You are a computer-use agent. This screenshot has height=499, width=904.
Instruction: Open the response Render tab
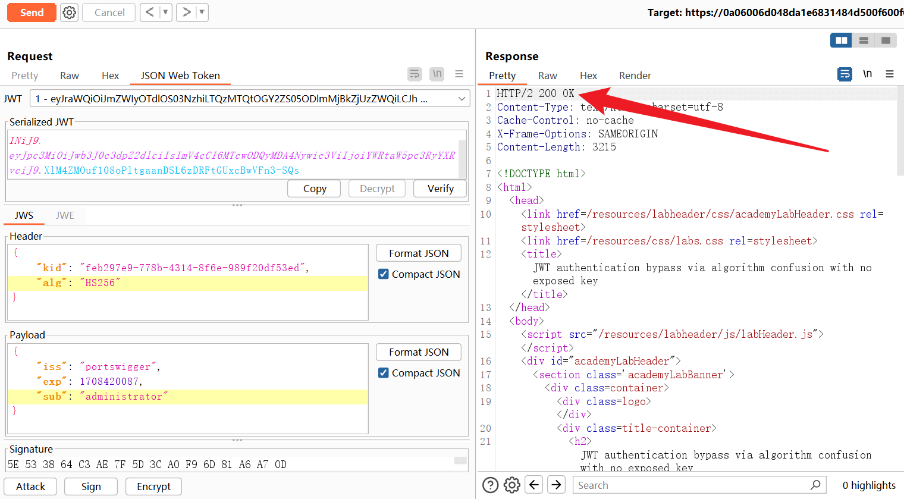(x=635, y=76)
